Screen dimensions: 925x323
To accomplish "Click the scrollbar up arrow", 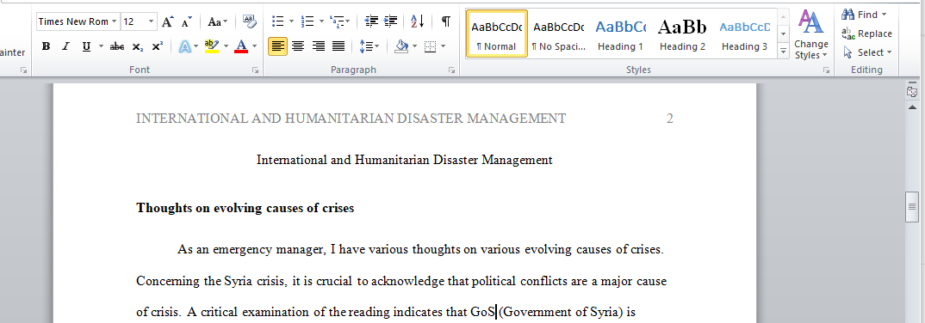I will [912, 107].
